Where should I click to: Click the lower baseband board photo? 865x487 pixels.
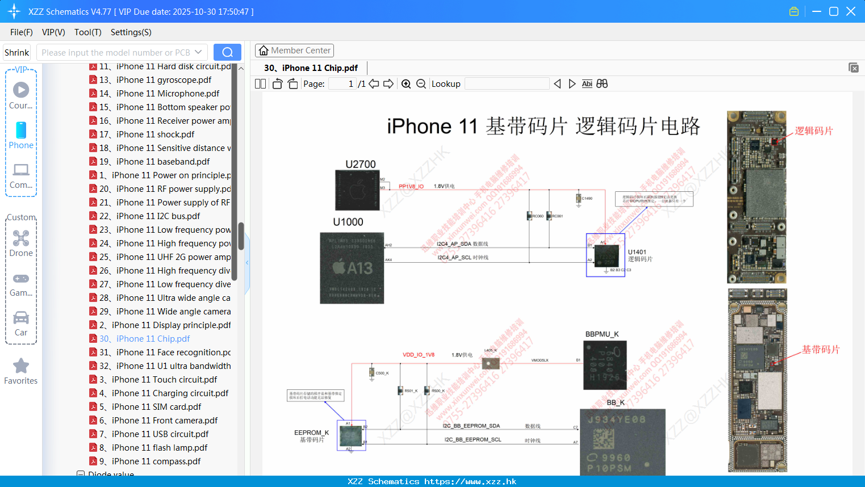point(757,380)
